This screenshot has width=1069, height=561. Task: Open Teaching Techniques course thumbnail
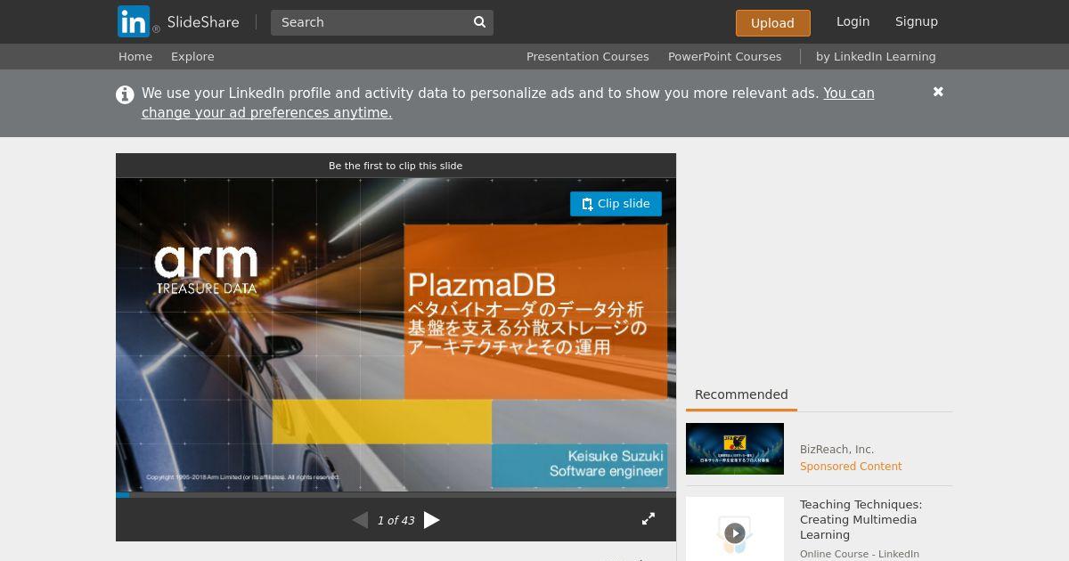735,529
